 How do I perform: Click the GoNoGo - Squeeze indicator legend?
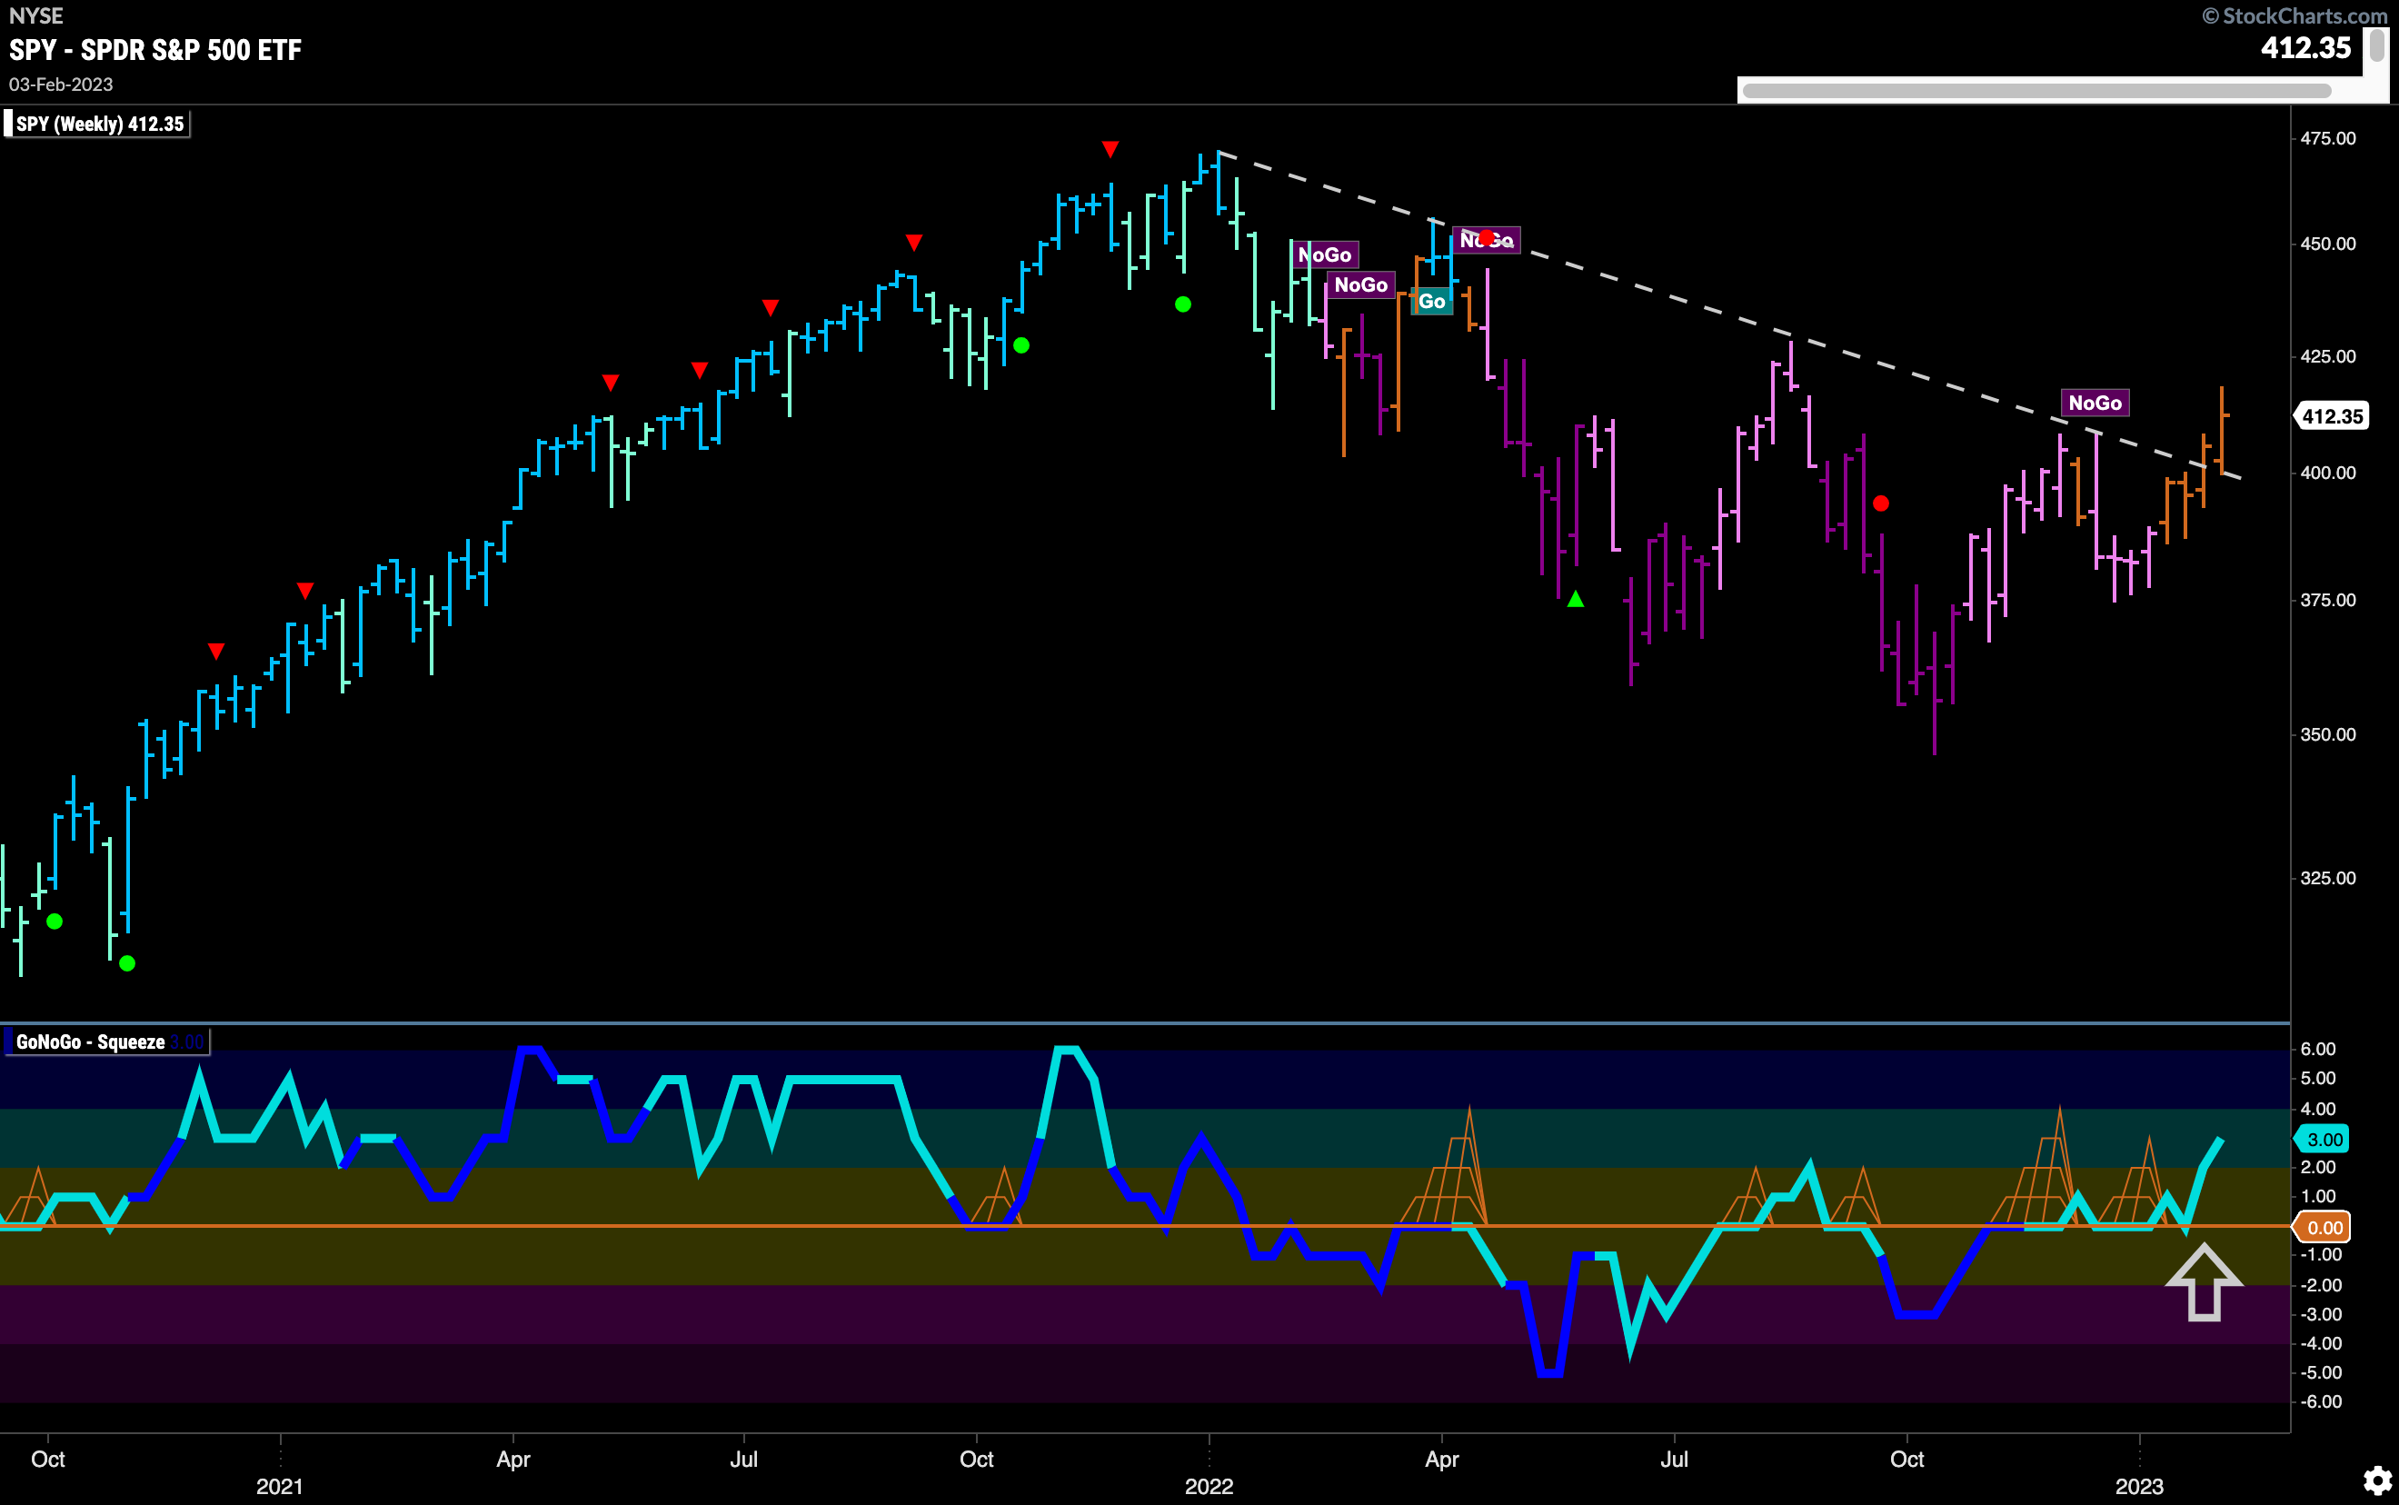[x=106, y=1042]
